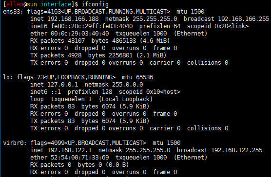Click the virbr0 interface name
Screen dimensions: 271x177
point(14,142)
